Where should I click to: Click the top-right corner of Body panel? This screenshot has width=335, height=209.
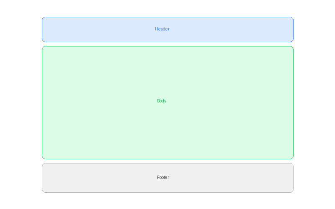click(292, 47)
